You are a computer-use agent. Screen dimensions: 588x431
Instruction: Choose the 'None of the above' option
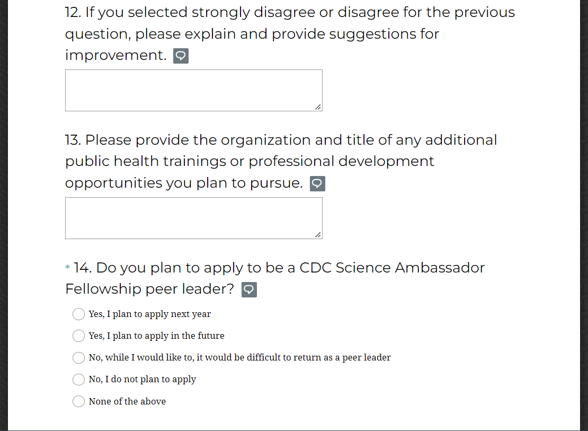pyautogui.click(x=78, y=401)
